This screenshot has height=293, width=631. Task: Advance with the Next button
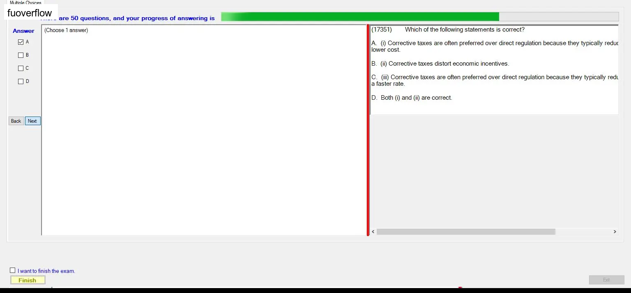32,121
